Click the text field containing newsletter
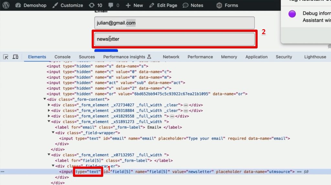This screenshot has height=185, width=331. pyautogui.click(x=174, y=39)
